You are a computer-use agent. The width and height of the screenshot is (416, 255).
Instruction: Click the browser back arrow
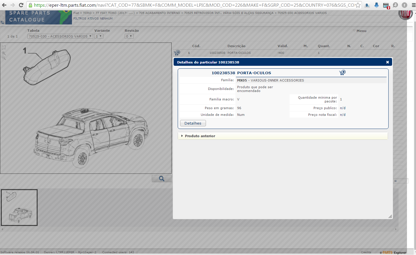4,5
